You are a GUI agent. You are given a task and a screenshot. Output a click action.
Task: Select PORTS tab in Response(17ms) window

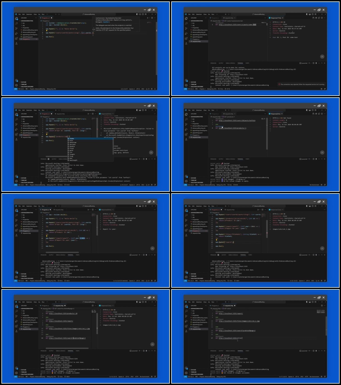pyautogui.click(x=247, y=63)
